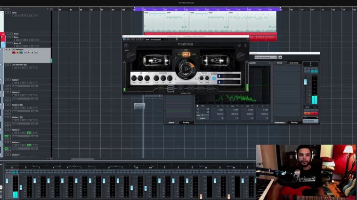Click the small gate knob in Toneforge
Viewport: 357px width, 200px height.
click(126, 46)
